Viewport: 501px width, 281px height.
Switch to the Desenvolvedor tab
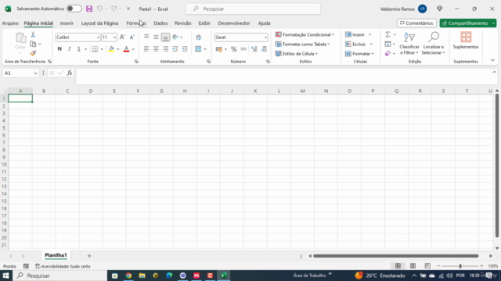pyautogui.click(x=234, y=23)
